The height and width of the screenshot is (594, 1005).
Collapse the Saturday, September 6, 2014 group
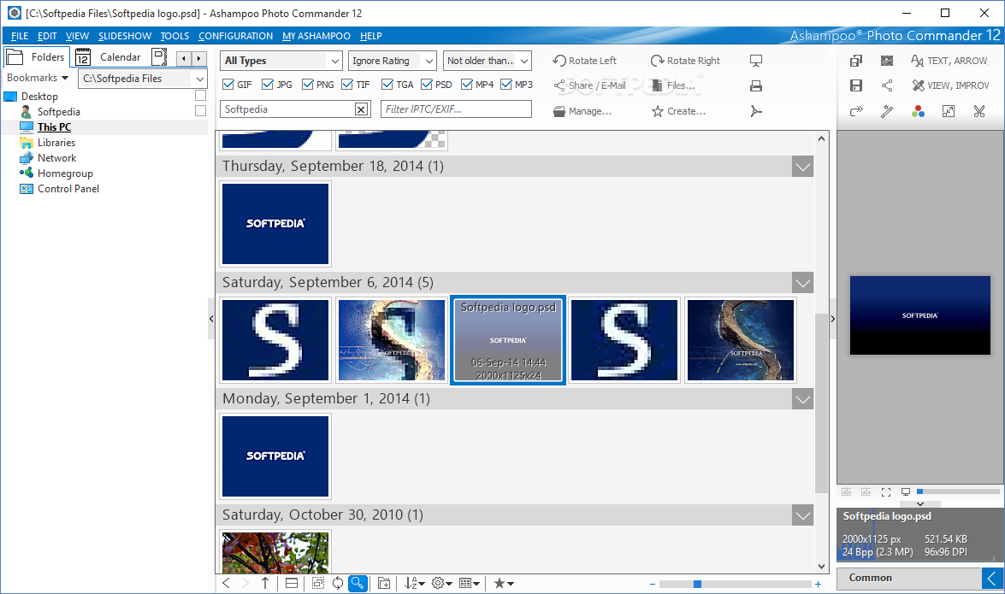[x=802, y=283]
